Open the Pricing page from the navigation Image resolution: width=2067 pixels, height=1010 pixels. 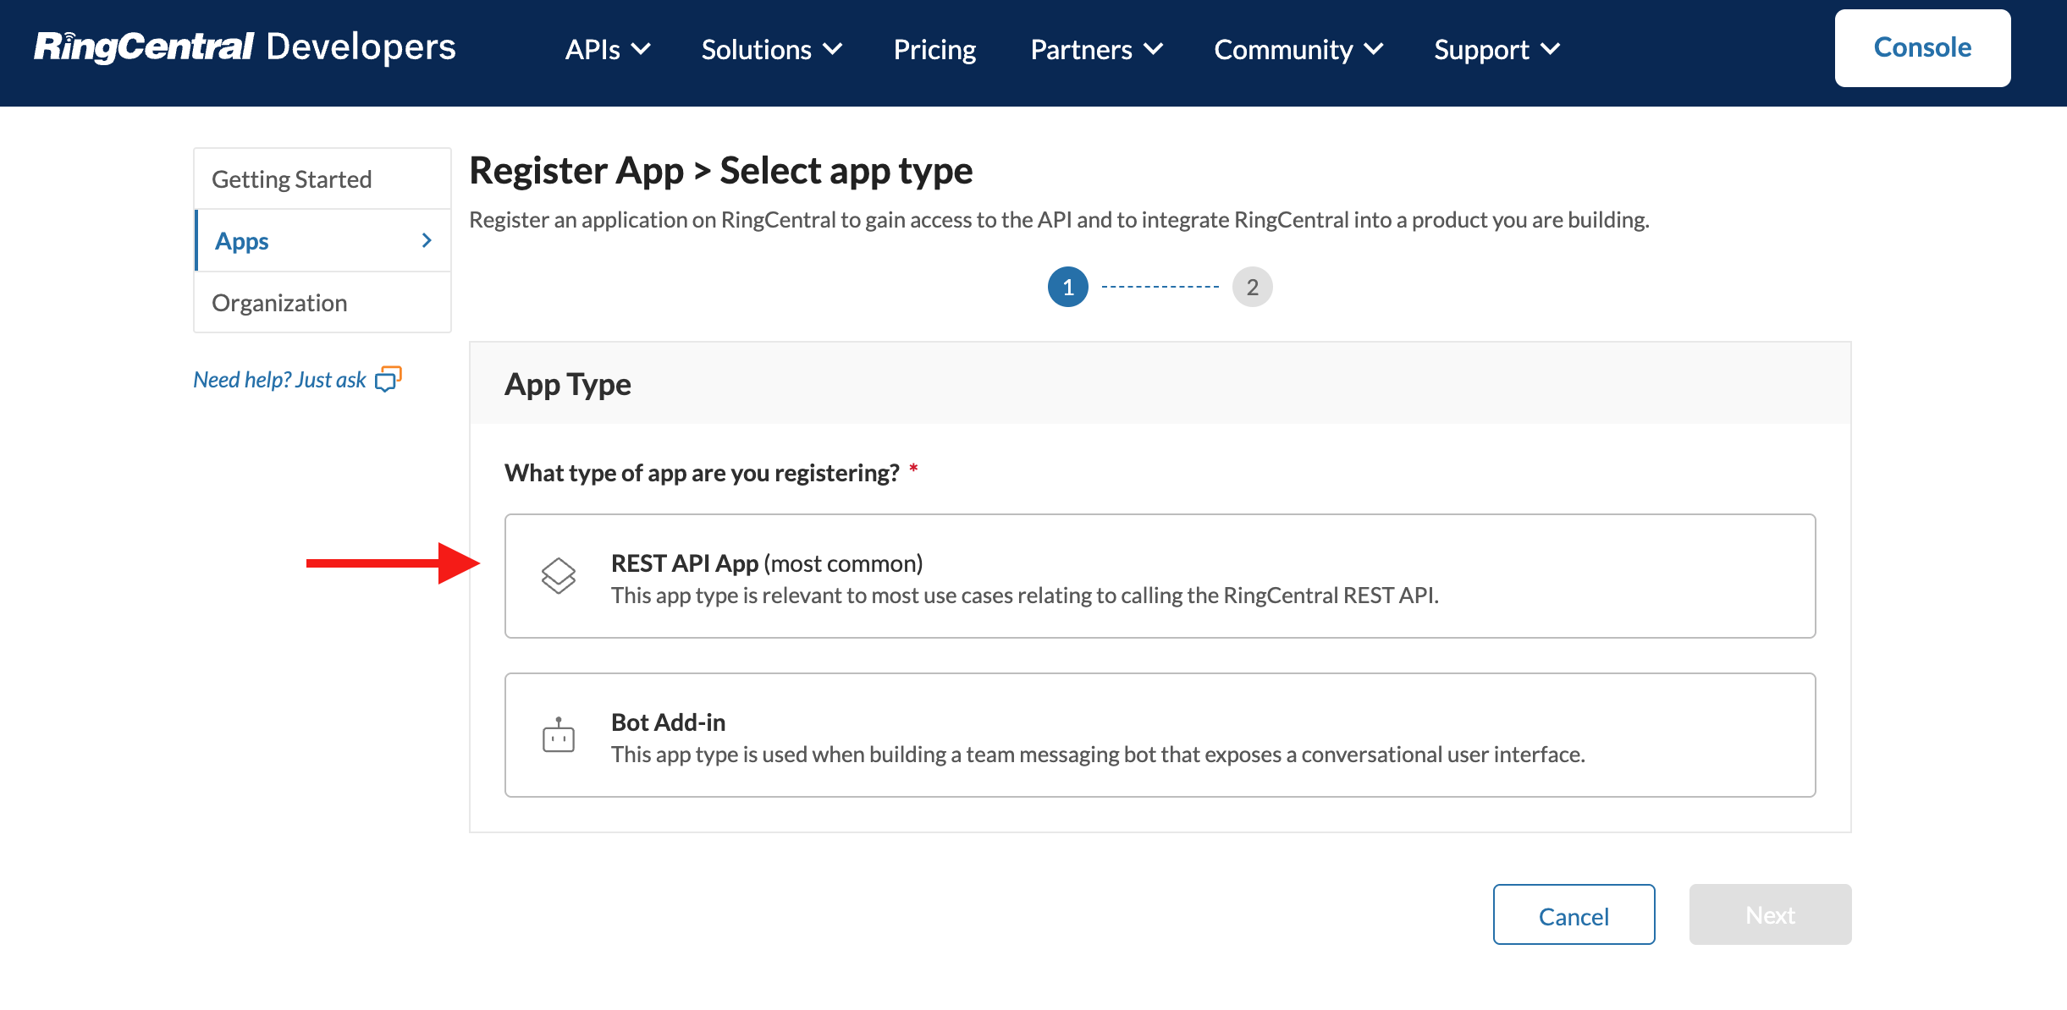pos(934,49)
